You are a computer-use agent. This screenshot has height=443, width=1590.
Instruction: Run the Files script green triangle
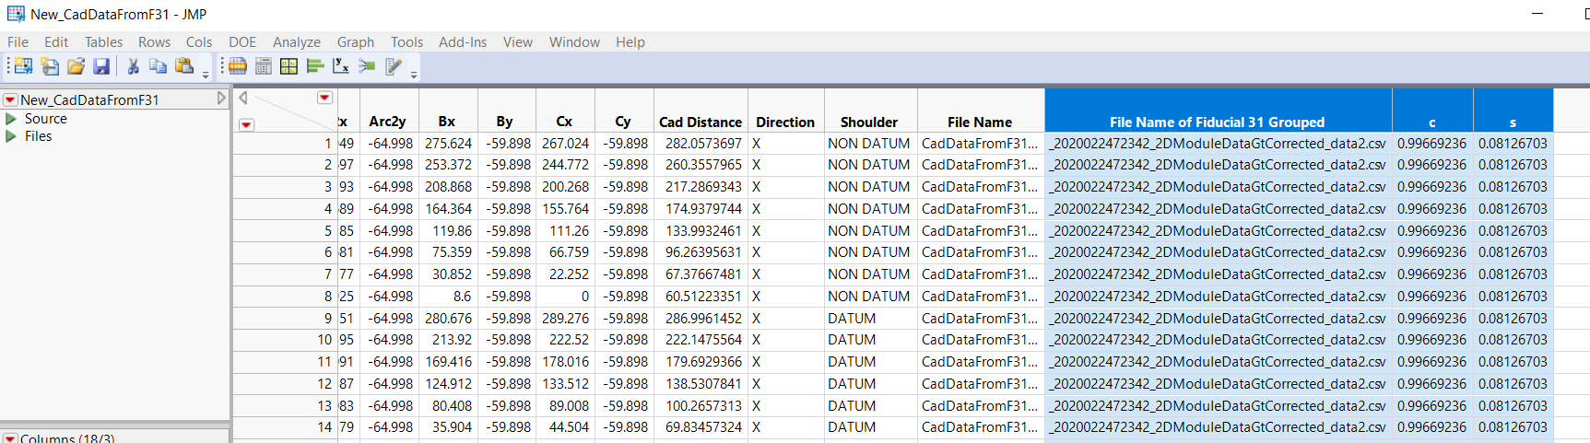pos(11,136)
